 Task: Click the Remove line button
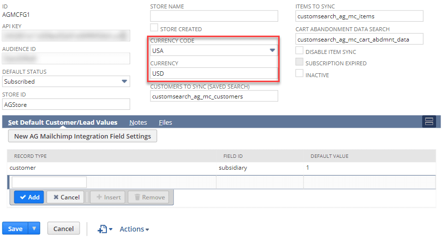pyautogui.click(x=148, y=197)
